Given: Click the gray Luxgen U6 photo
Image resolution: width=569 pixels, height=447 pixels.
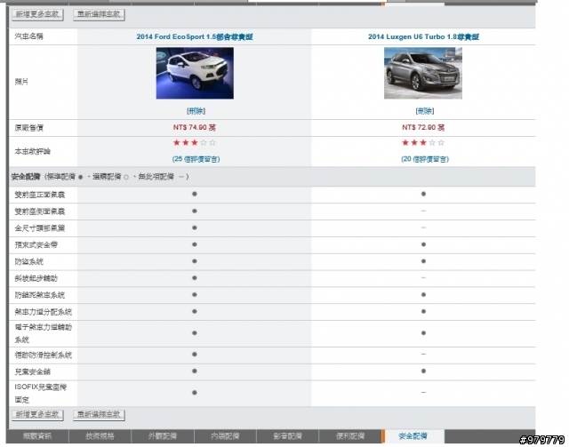Looking at the screenshot, I should pos(423,73).
